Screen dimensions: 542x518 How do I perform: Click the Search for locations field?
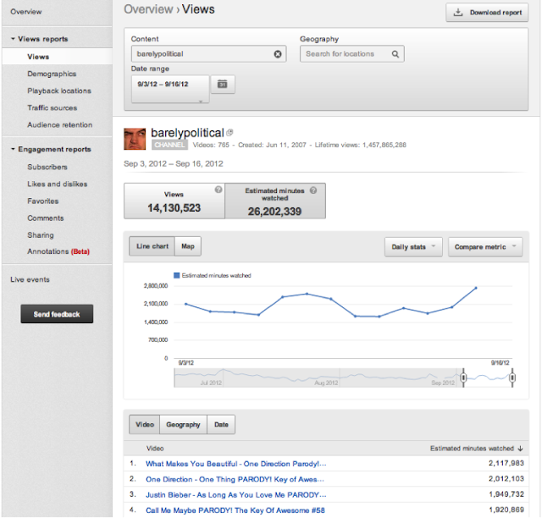[352, 54]
